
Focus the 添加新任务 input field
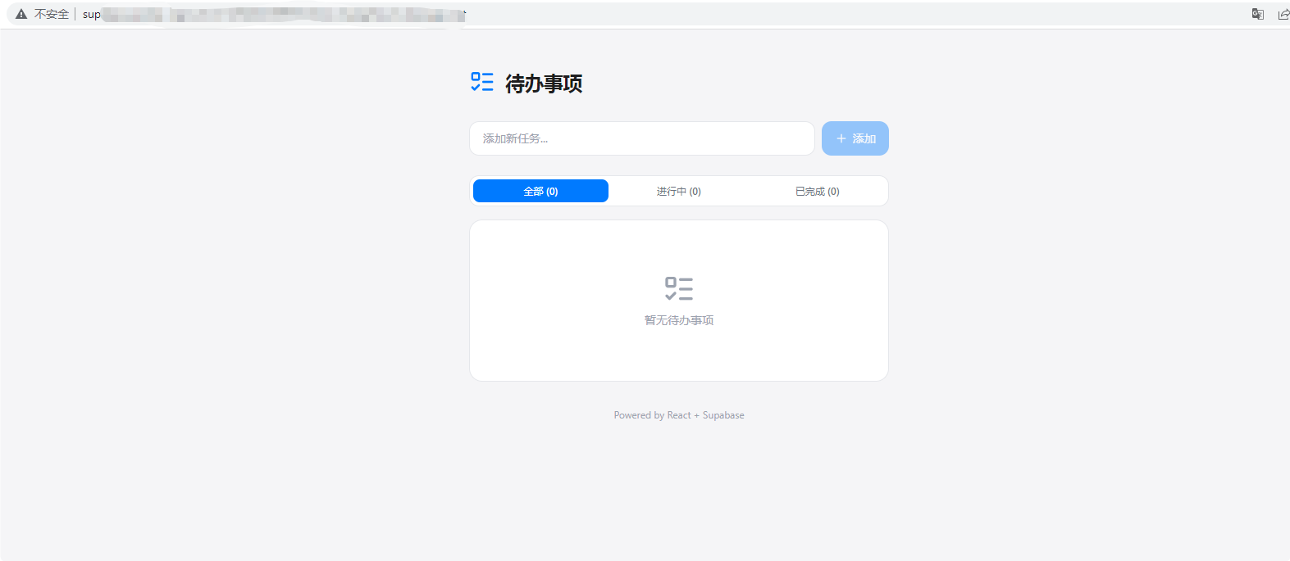tap(642, 138)
